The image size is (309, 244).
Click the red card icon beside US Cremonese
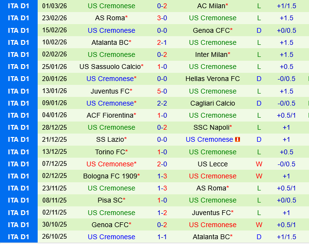pos(238,140)
